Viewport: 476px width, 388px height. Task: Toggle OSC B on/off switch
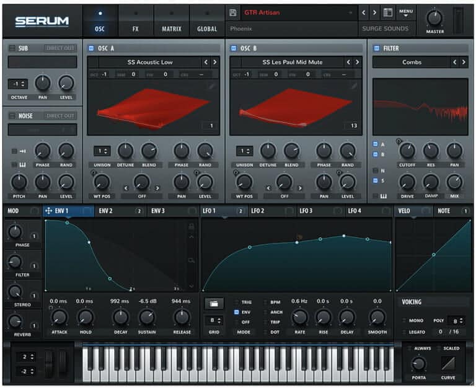coord(234,48)
